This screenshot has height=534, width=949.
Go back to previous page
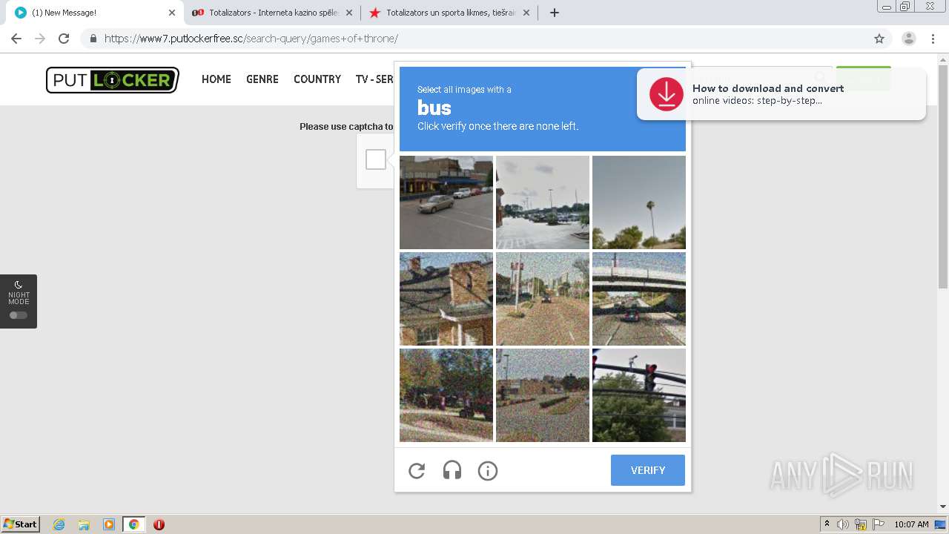tap(16, 39)
